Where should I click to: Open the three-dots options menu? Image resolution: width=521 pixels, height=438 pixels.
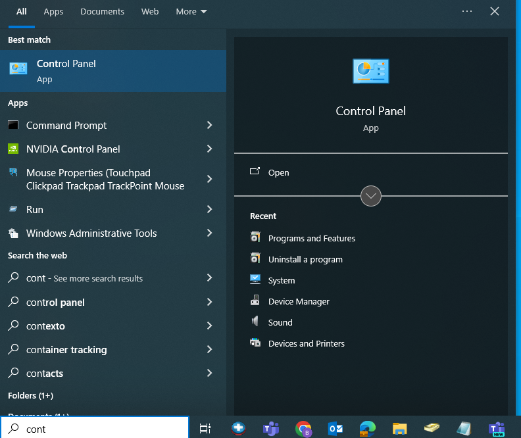pyautogui.click(x=467, y=11)
